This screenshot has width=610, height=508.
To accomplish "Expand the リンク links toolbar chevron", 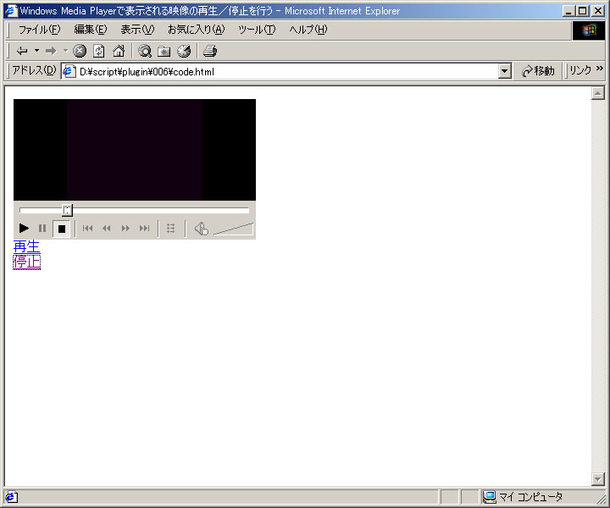I will tap(600, 69).
